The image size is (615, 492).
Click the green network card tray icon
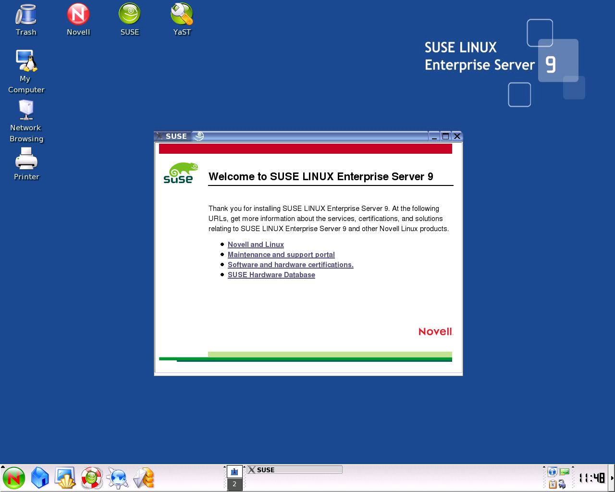pyautogui.click(x=564, y=472)
